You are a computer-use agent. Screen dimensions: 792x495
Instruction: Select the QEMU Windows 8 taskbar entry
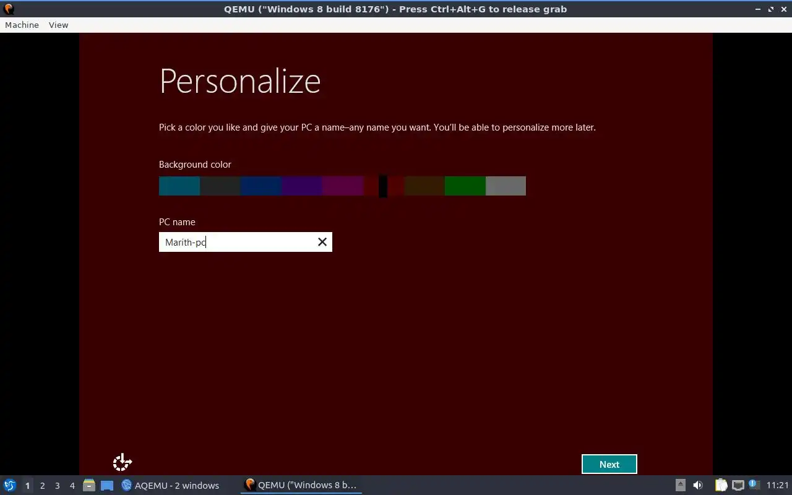click(301, 485)
